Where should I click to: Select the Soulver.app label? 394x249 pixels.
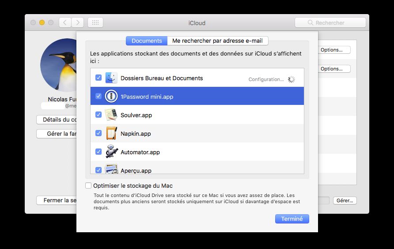pyautogui.click(x=136, y=115)
